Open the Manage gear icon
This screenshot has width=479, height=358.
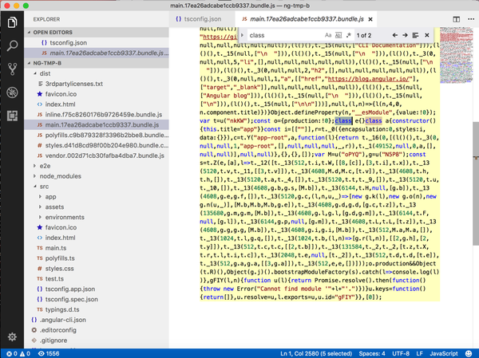coord(12,337)
